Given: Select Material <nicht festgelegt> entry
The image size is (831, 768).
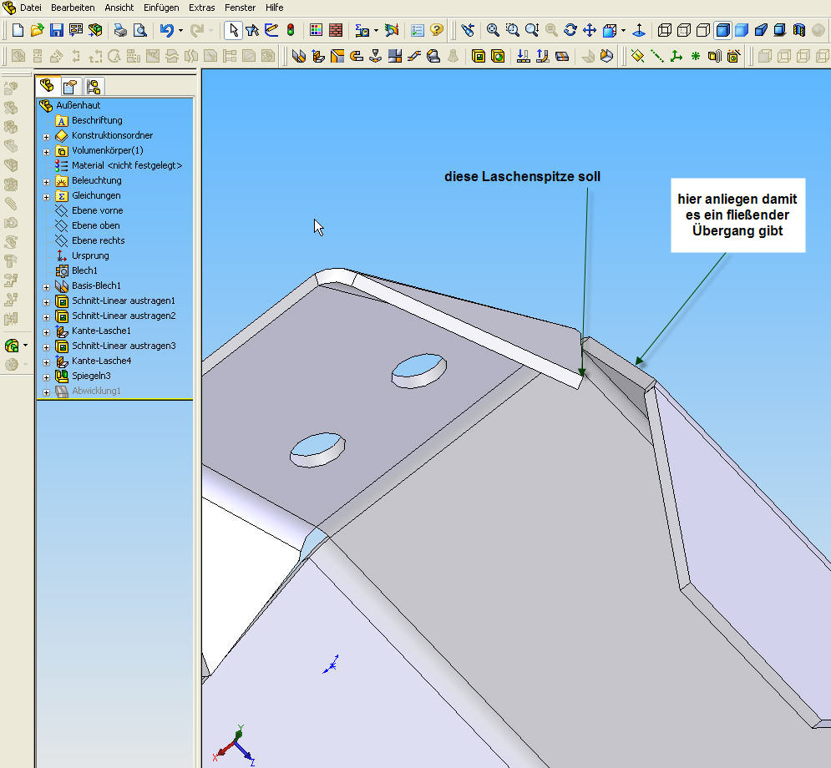Looking at the screenshot, I should [x=126, y=165].
